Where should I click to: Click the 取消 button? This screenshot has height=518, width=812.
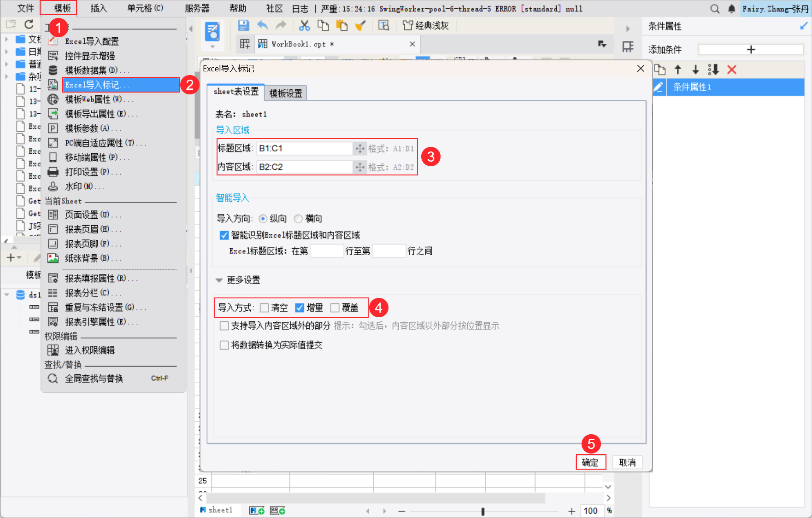627,462
